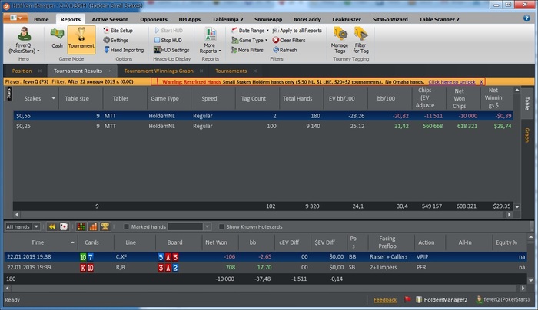
Task: Switch to Table side view
Action: [526, 103]
